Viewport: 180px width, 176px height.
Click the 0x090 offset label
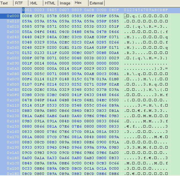13,63
